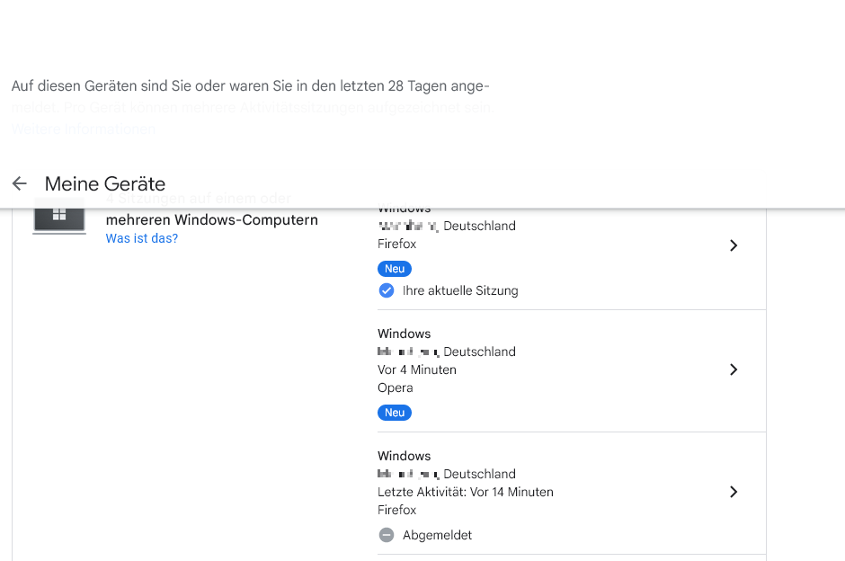Click the Windows computer device icon
Screen dimensions: 845x561
58,218
